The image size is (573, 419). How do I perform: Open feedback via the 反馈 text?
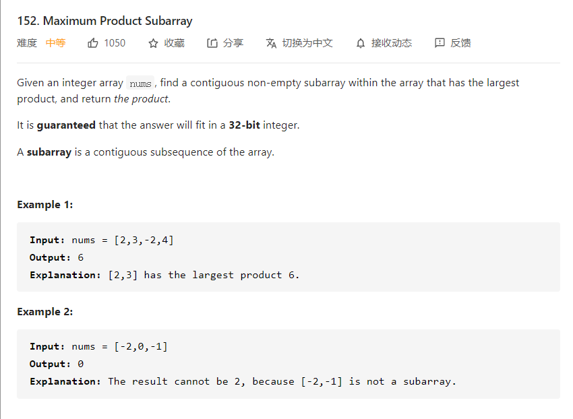coord(460,43)
